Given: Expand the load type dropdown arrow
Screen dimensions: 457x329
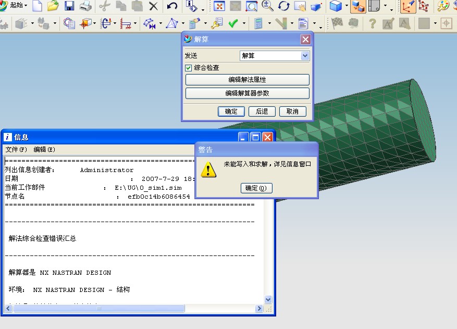Looking at the screenshot, I should point(94,23).
